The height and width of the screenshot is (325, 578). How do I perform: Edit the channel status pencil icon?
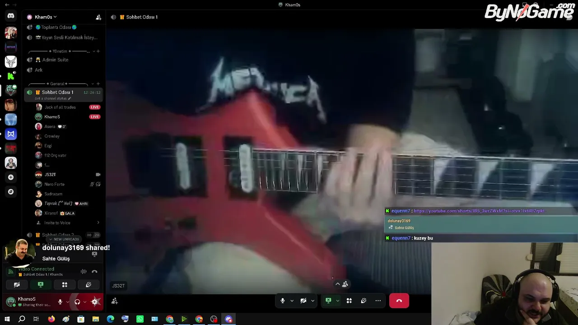[70, 98]
